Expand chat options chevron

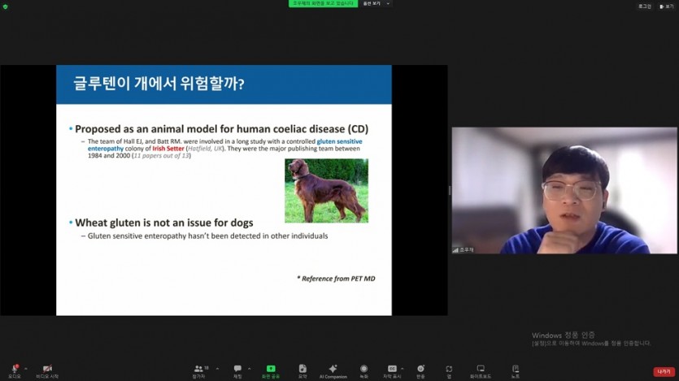pos(249,369)
